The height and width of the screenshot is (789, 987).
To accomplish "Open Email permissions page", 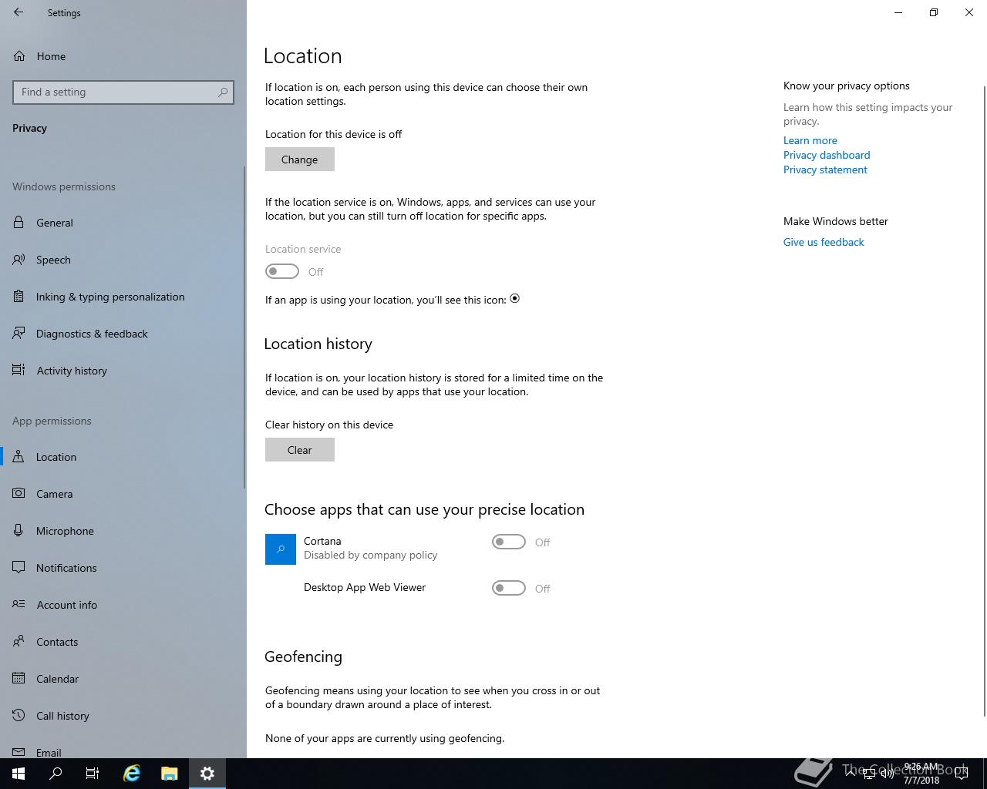I will tap(123, 749).
